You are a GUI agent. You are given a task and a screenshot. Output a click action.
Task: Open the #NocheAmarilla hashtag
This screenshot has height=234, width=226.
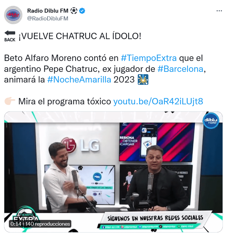tap(79, 80)
